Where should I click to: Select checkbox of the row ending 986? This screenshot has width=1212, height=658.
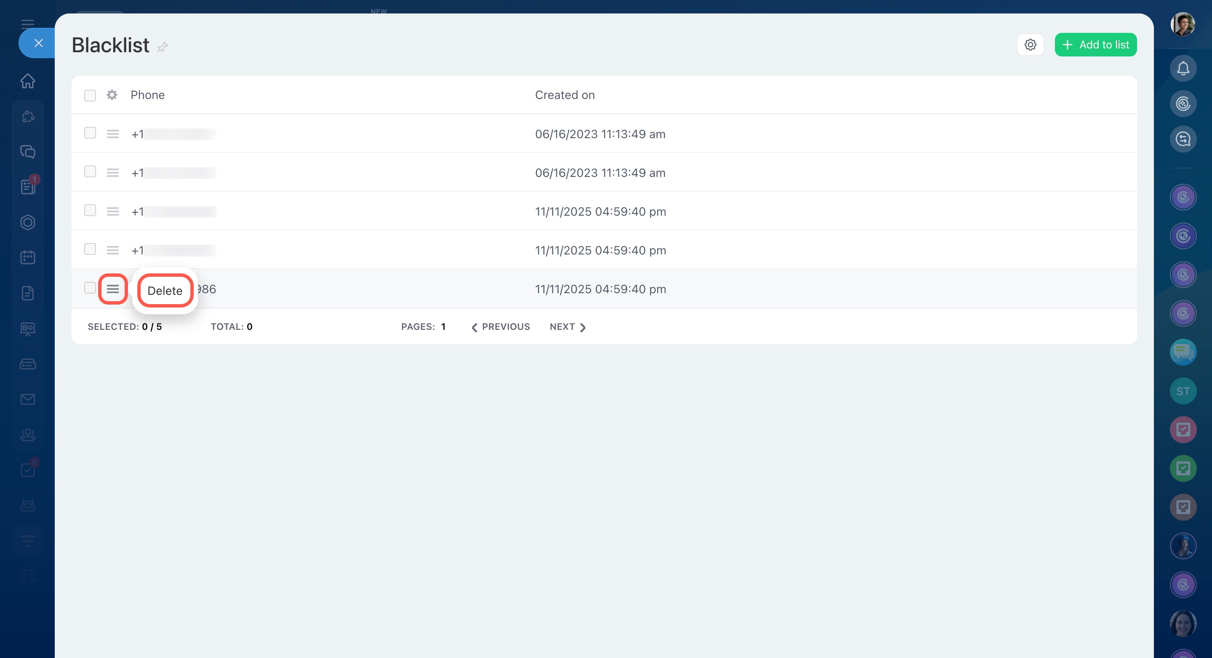(x=90, y=288)
